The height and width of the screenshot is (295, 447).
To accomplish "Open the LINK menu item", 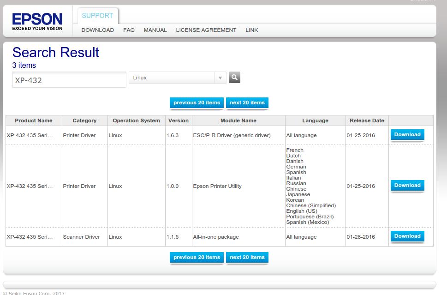I will pyautogui.click(x=252, y=30).
